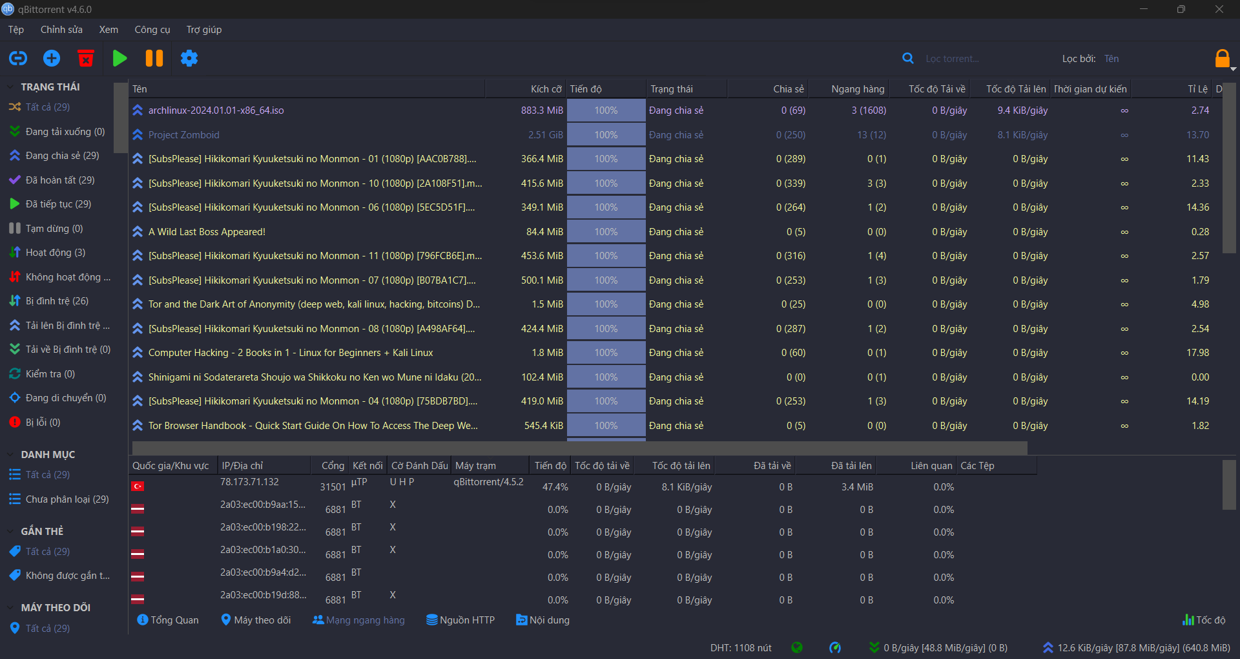Click the green resume play button
The width and height of the screenshot is (1240, 659).
pyautogui.click(x=119, y=58)
